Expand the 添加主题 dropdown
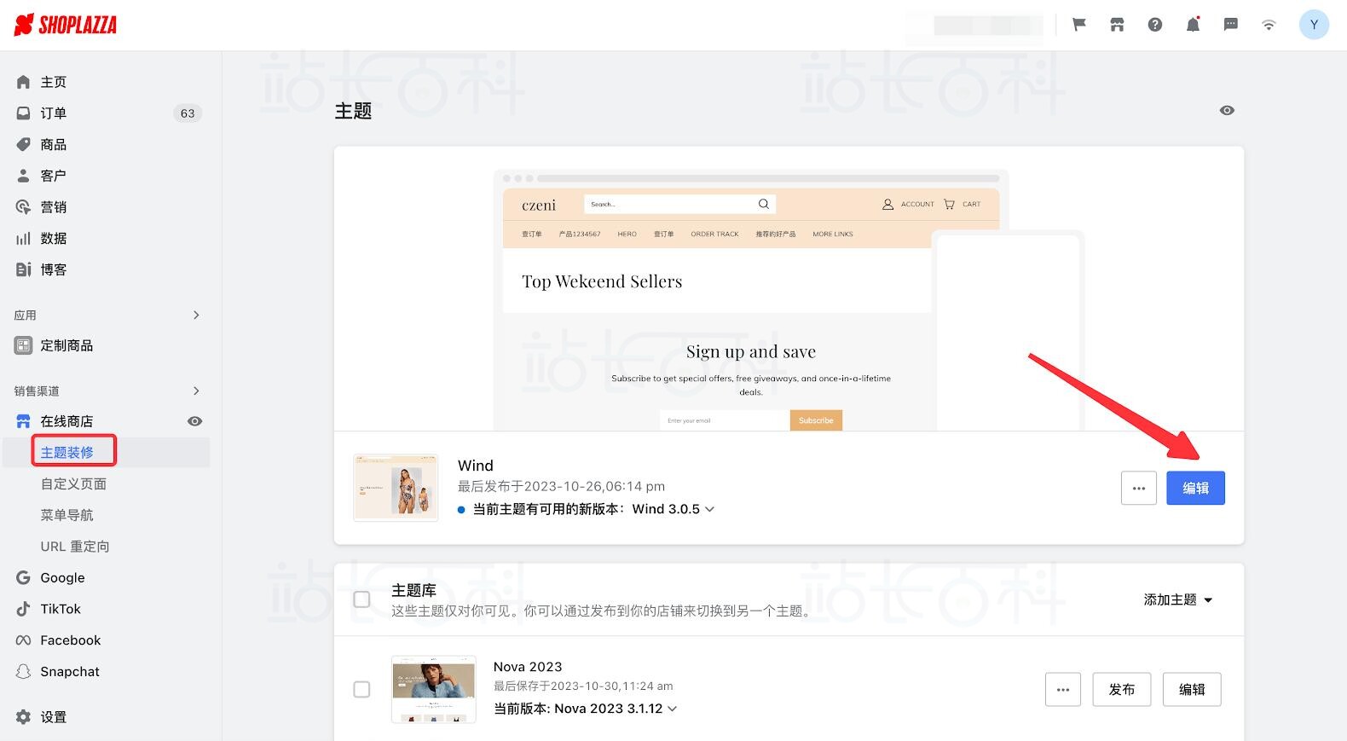The image size is (1347, 741). (1177, 600)
